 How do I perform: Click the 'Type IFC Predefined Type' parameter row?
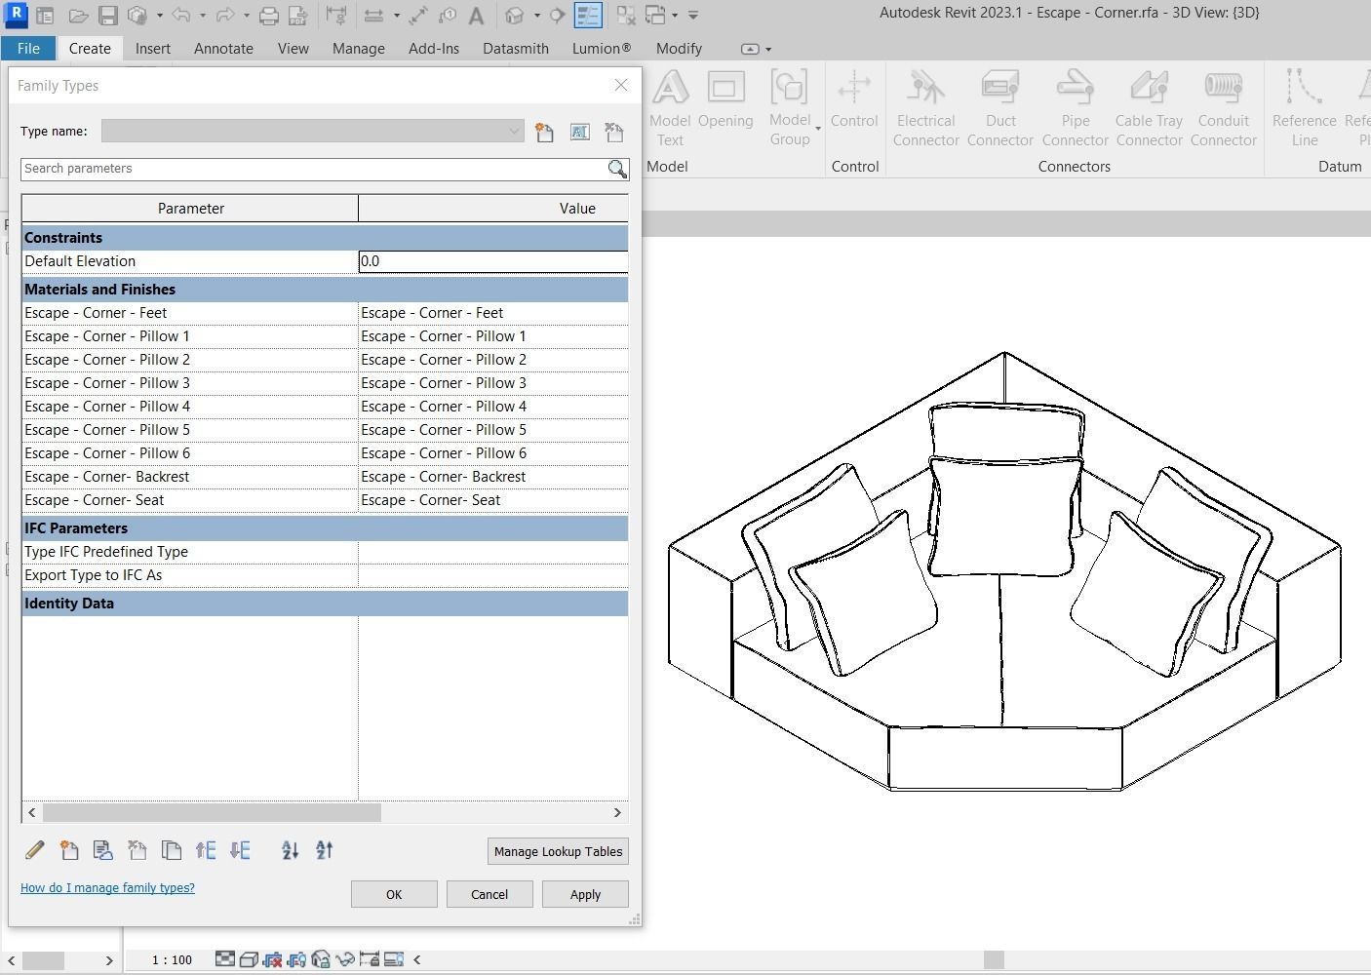pyautogui.click(x=325, y=552)
